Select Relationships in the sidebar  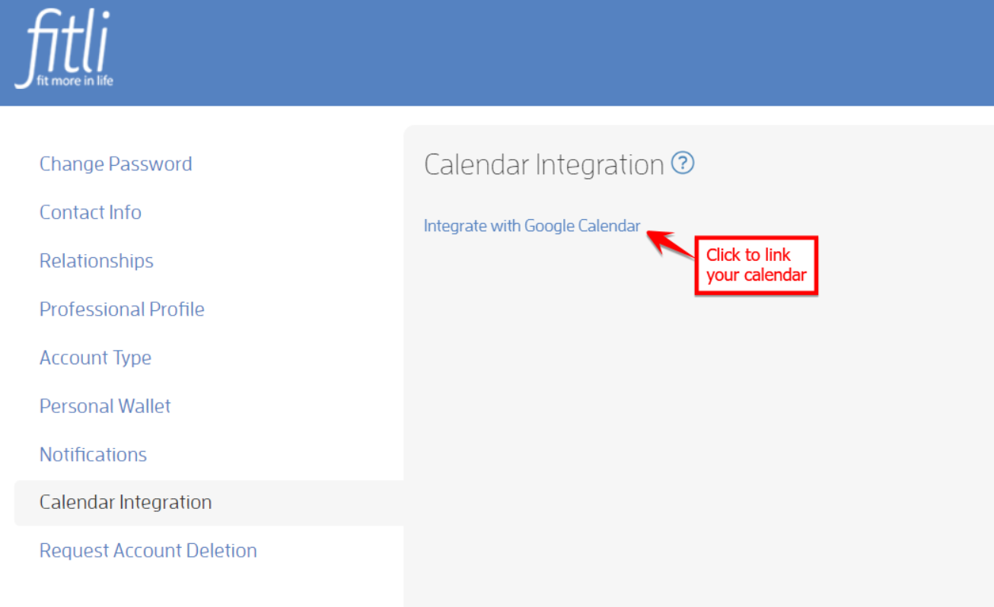(97, 260)
